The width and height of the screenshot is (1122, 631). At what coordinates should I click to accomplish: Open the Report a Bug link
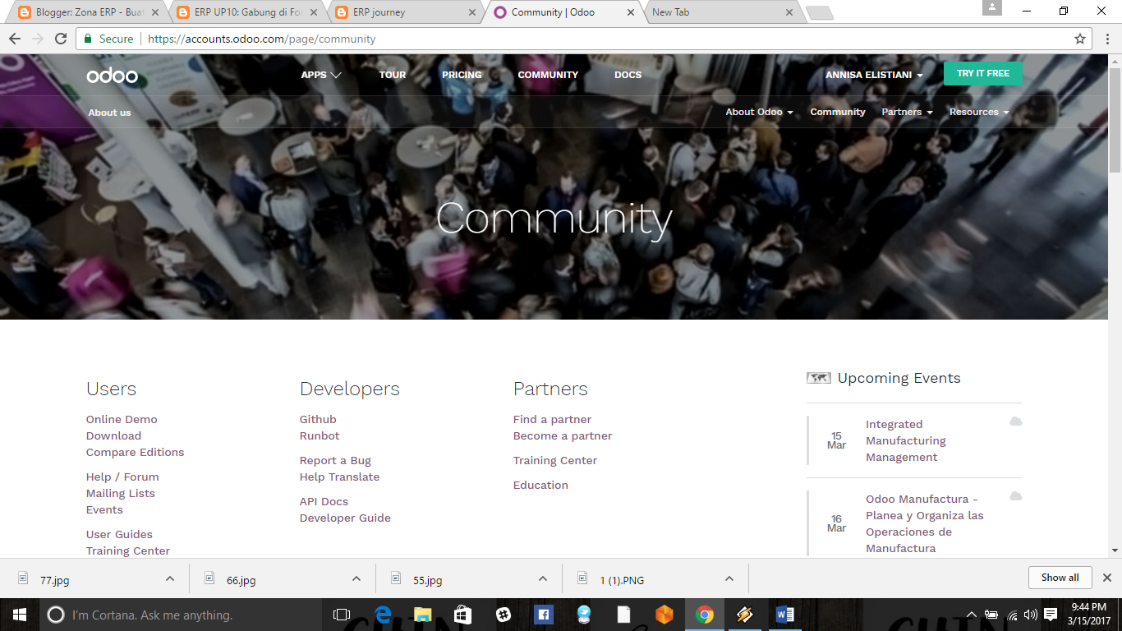click(335, 460)
